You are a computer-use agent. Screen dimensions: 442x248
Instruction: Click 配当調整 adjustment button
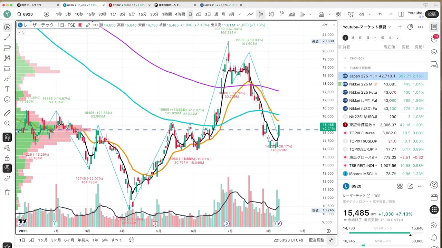[x=317, y=240]
